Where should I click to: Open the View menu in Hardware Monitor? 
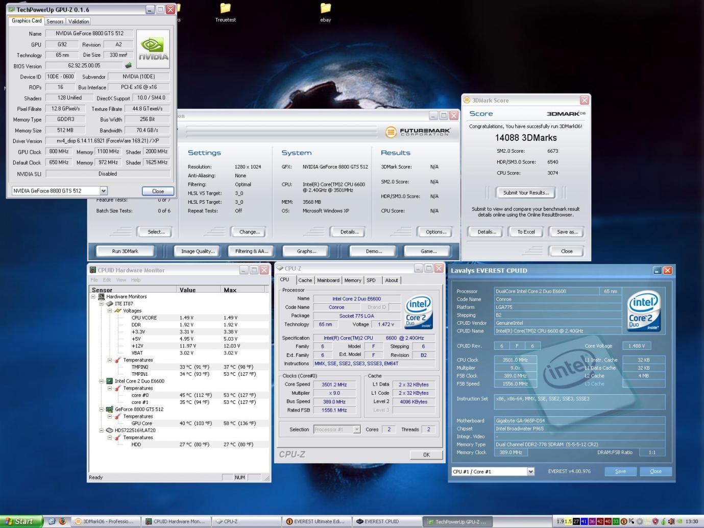tap(121, 280)
